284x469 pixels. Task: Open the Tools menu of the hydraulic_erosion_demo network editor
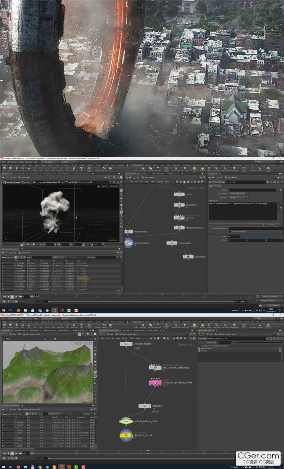click(x=124, y=338)
